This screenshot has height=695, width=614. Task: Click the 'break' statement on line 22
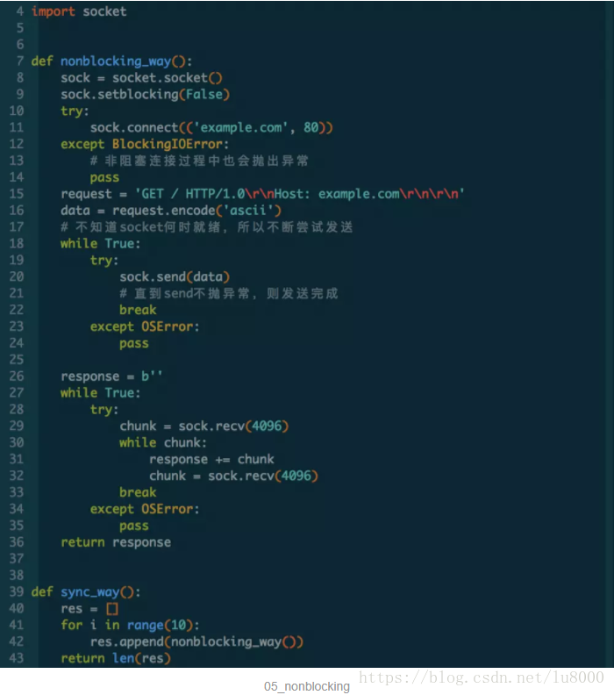click(138, 310)
